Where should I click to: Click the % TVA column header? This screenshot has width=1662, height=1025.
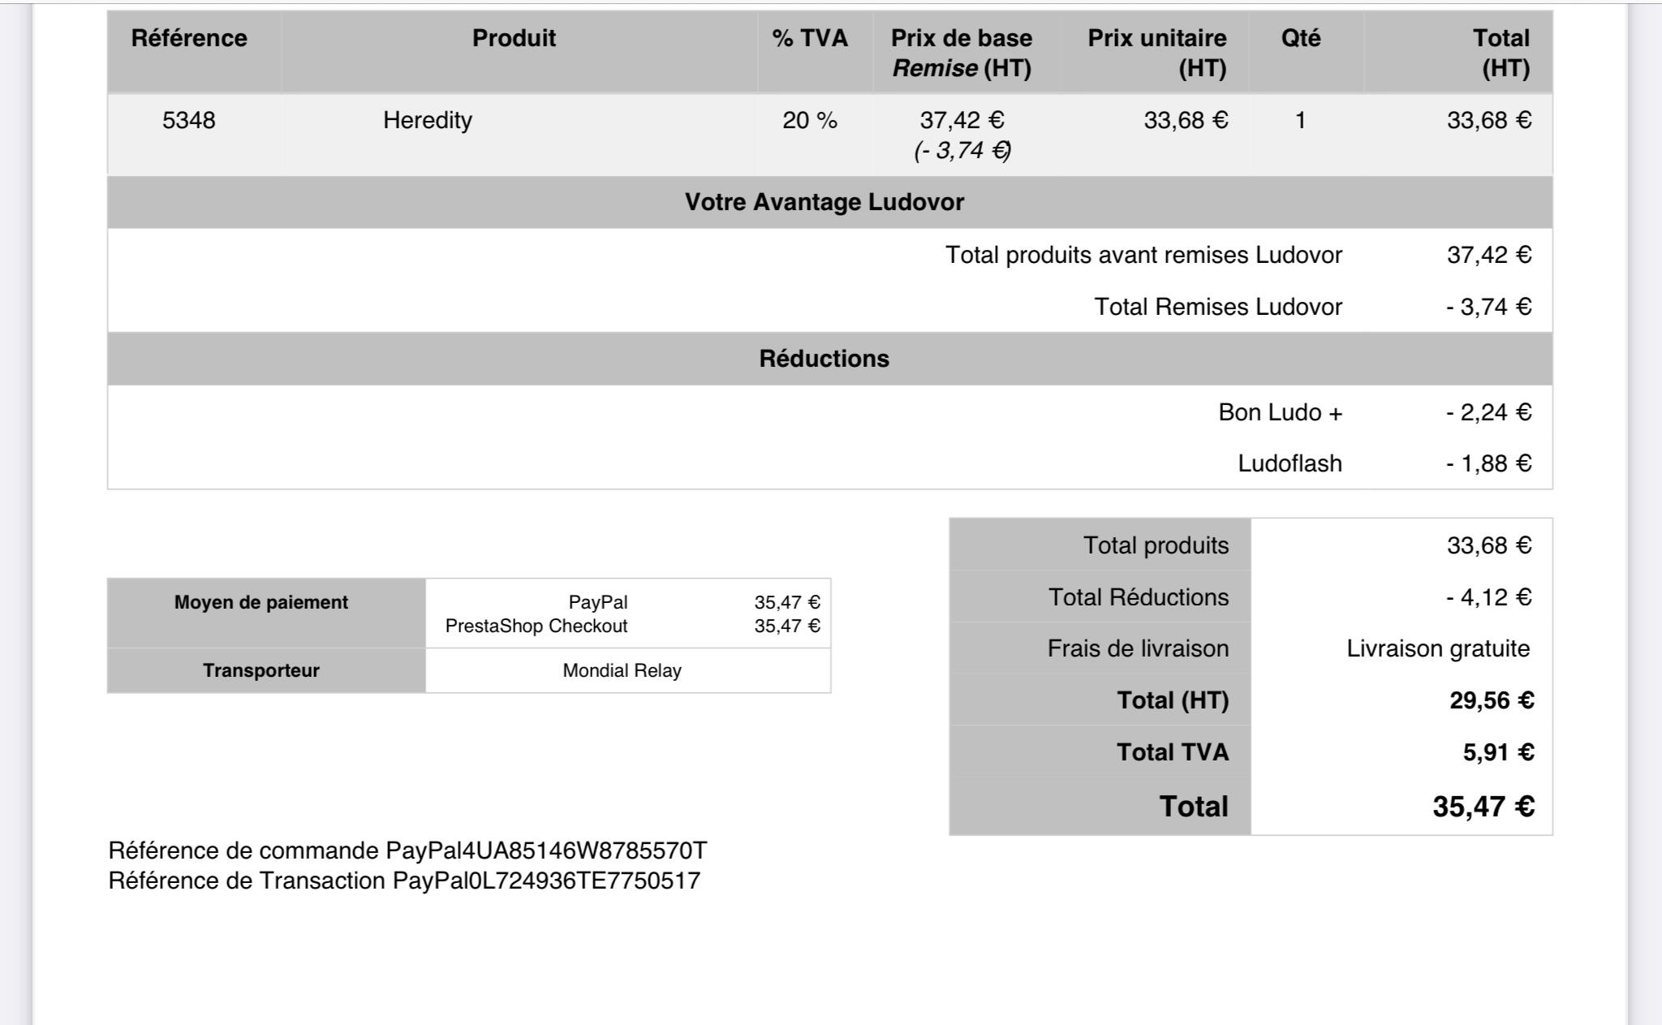[x=810, y=38]
